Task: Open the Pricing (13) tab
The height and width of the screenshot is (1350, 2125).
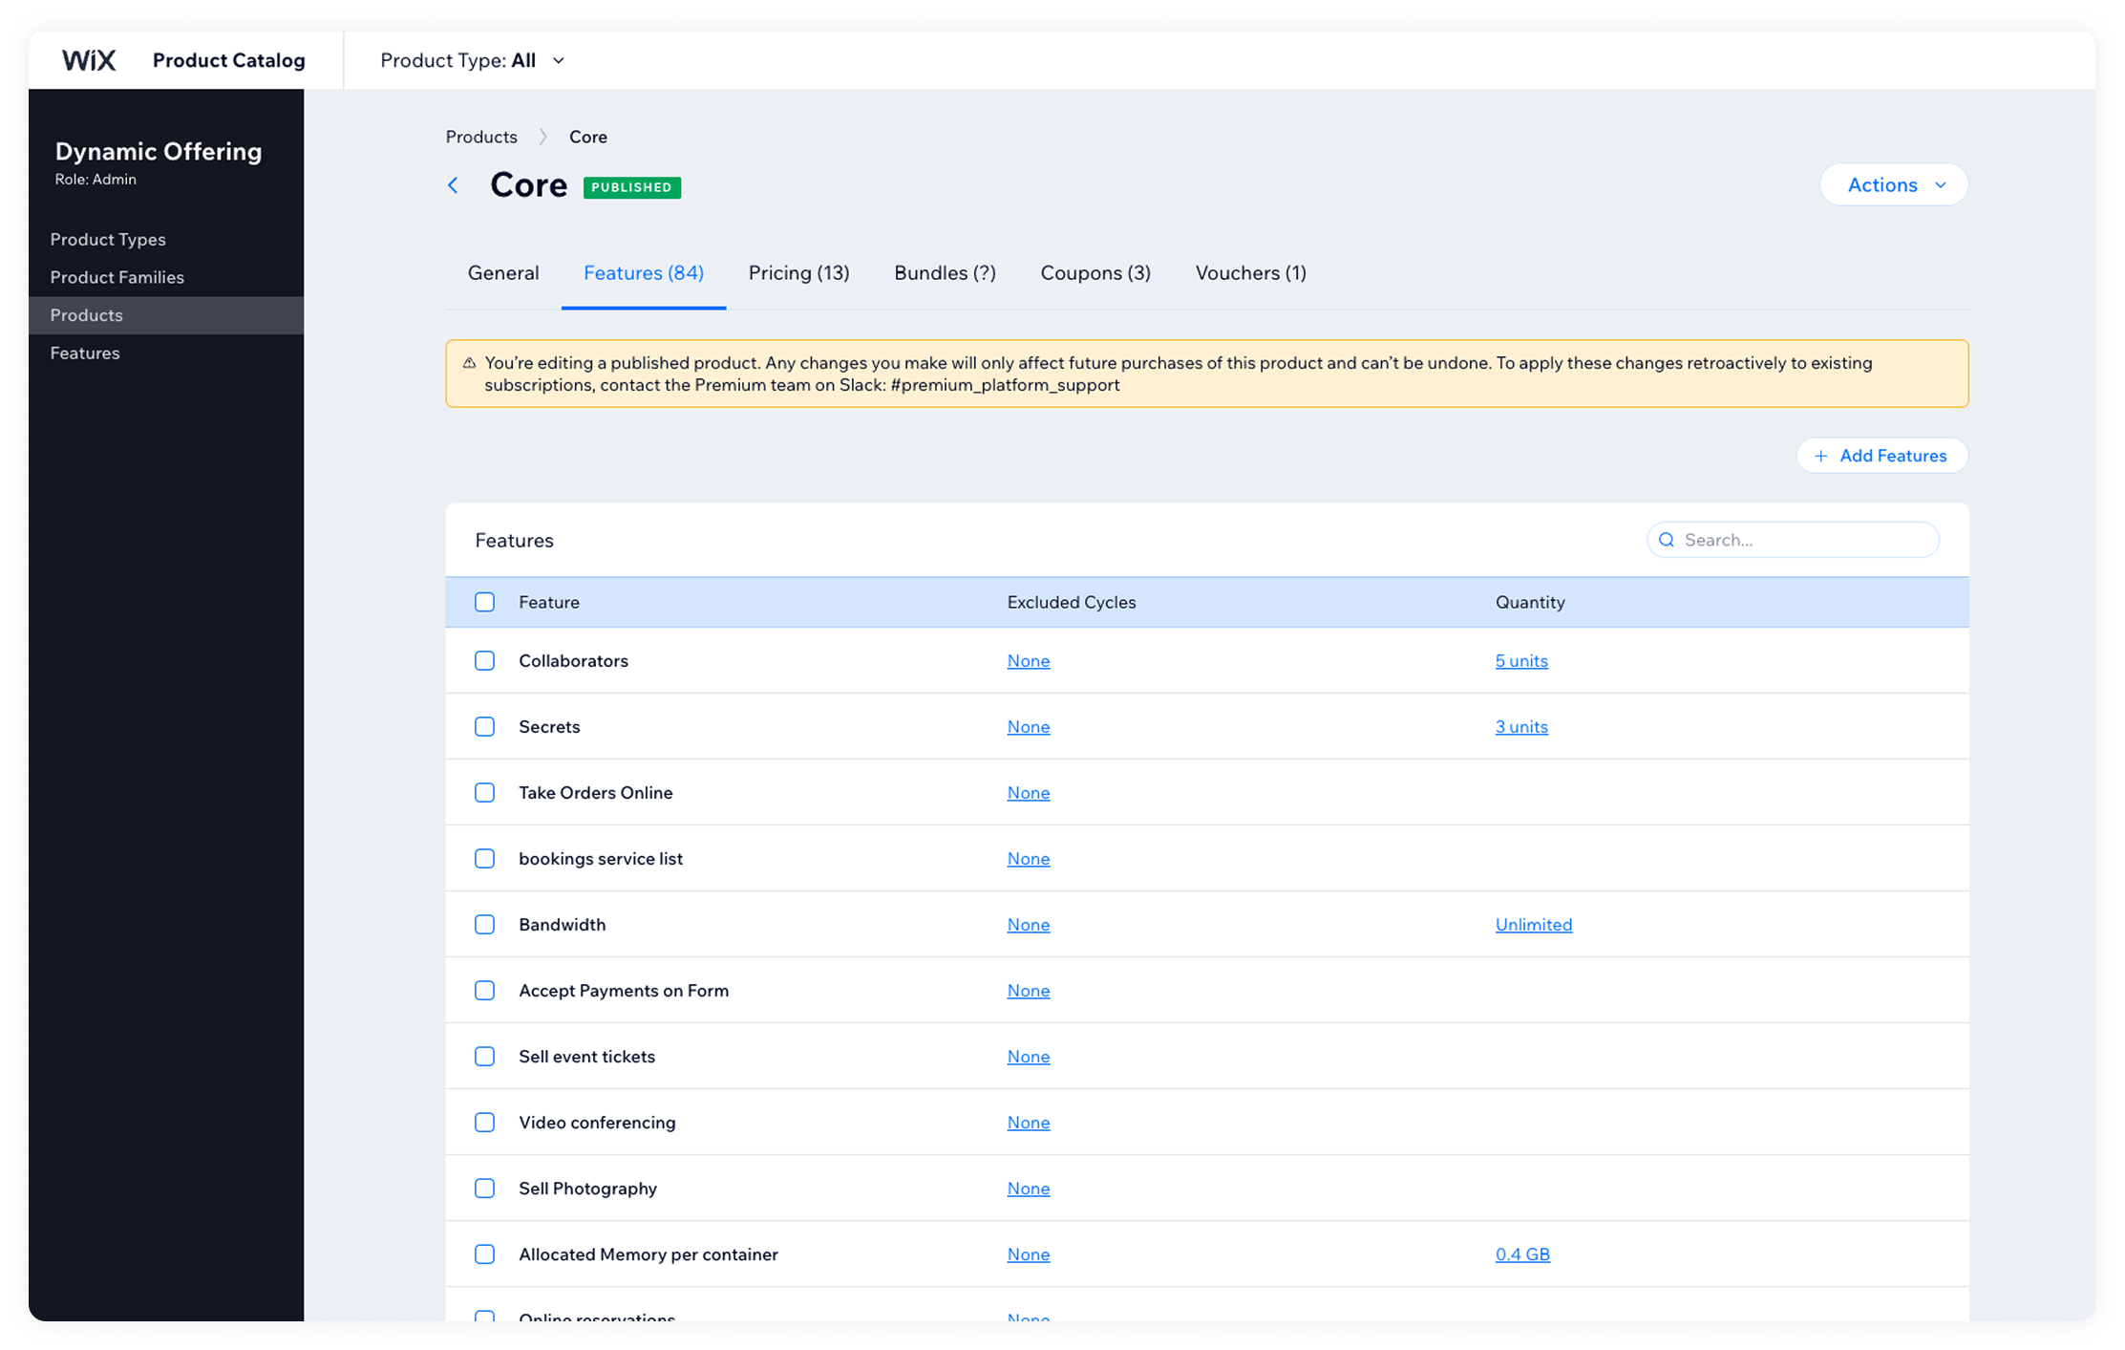Action: pyautogui.click(x=798, y=273)
